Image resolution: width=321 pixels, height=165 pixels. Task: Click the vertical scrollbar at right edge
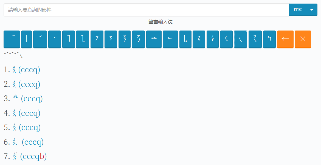316,75
